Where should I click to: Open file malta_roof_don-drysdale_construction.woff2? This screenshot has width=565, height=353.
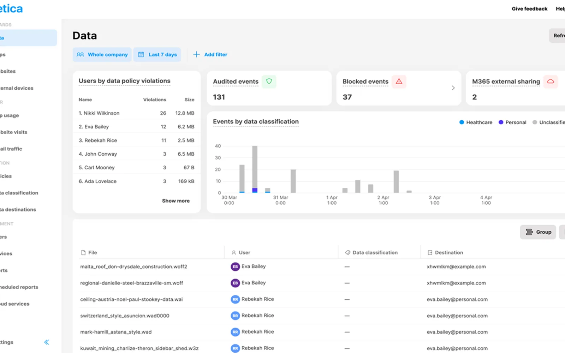click(133, 267)
